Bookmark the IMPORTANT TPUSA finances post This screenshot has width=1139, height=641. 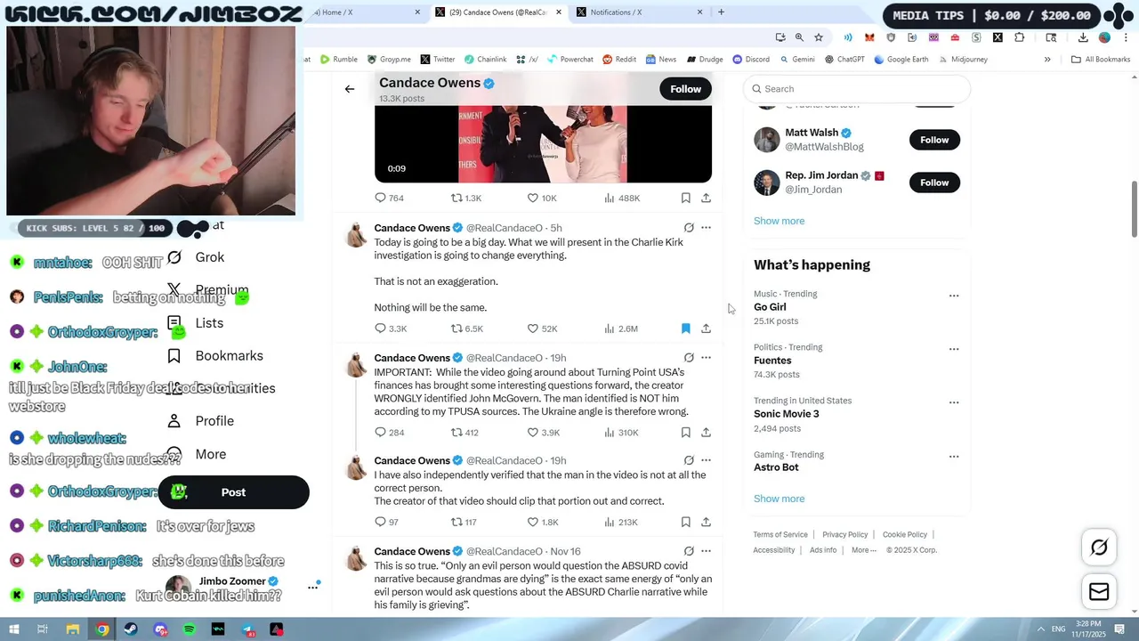click(x=685, y=433)
